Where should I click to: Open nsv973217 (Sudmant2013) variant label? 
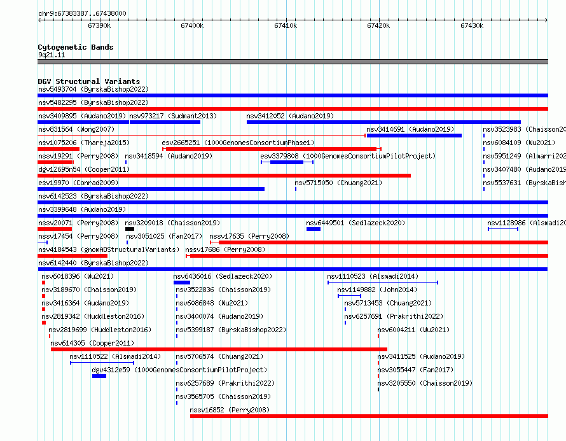[173, 116]
